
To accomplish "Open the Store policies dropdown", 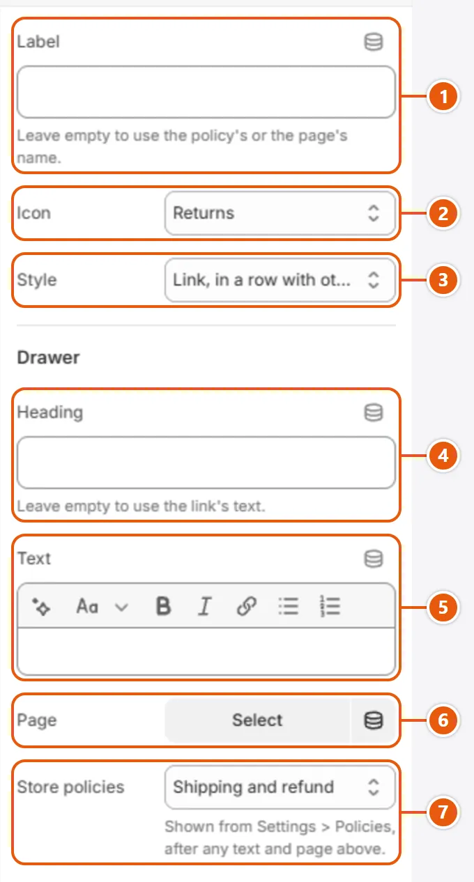I will [x=280, y=787].
